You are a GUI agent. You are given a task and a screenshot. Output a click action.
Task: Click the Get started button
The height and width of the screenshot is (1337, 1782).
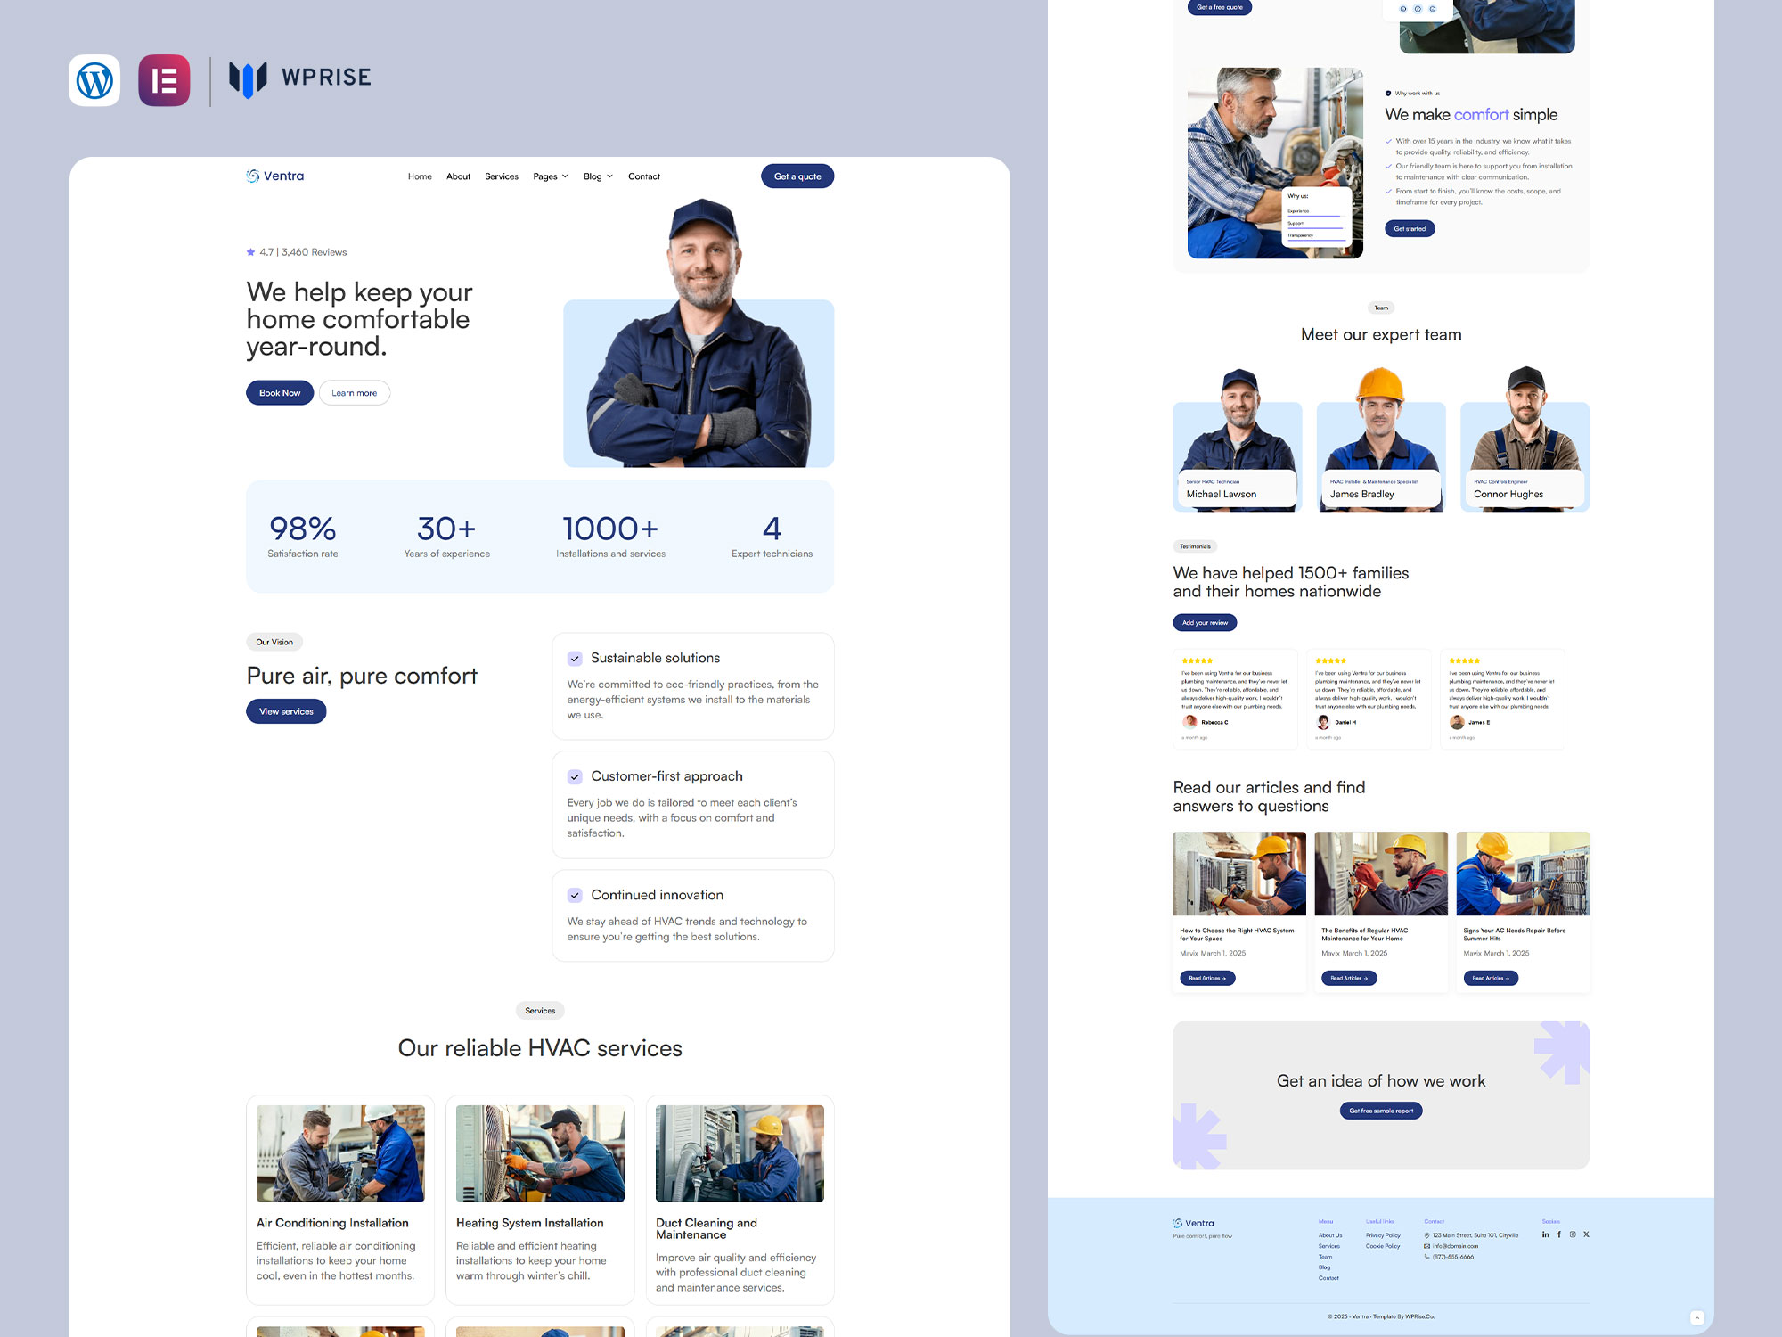tap(1410, 229)
